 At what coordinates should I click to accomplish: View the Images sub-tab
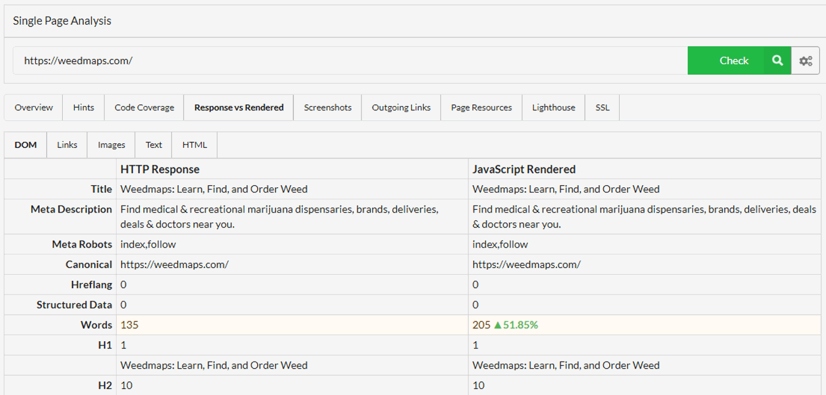coord(111,144)
